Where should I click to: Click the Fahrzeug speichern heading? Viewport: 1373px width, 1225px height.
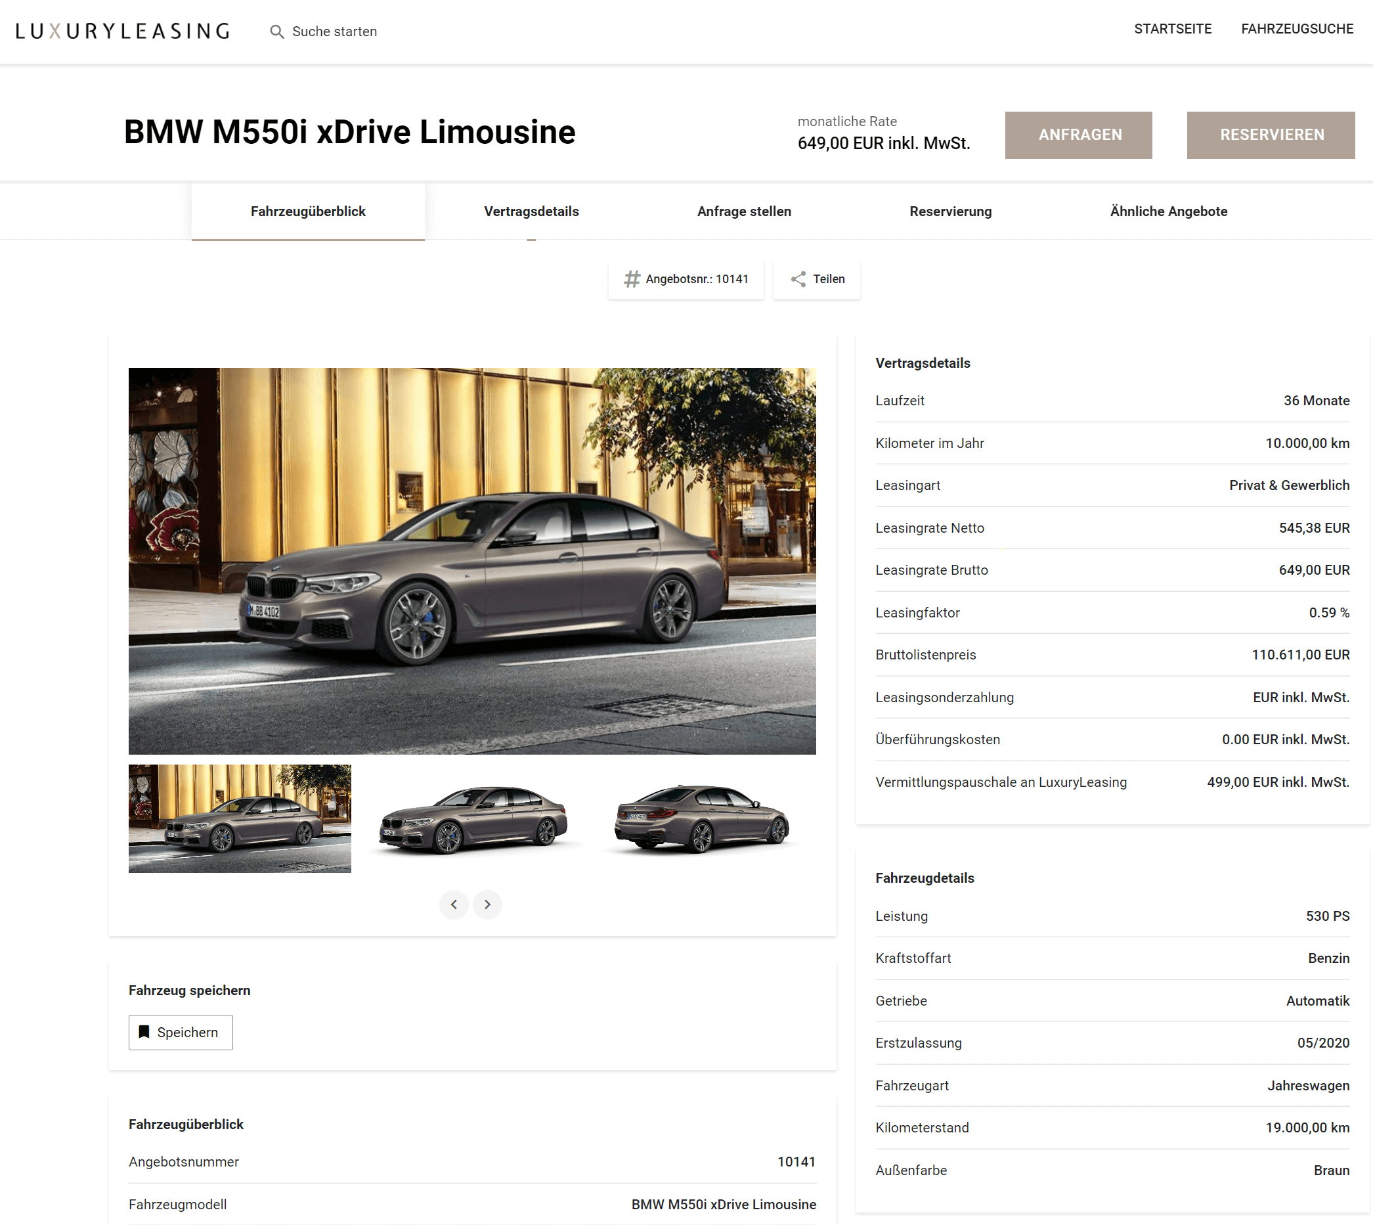190,991
